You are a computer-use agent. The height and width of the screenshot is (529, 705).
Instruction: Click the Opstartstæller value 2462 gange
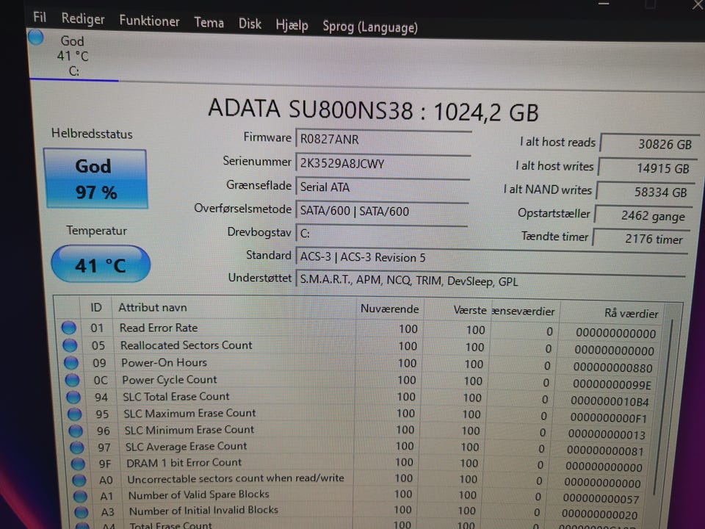pos(643,216)
